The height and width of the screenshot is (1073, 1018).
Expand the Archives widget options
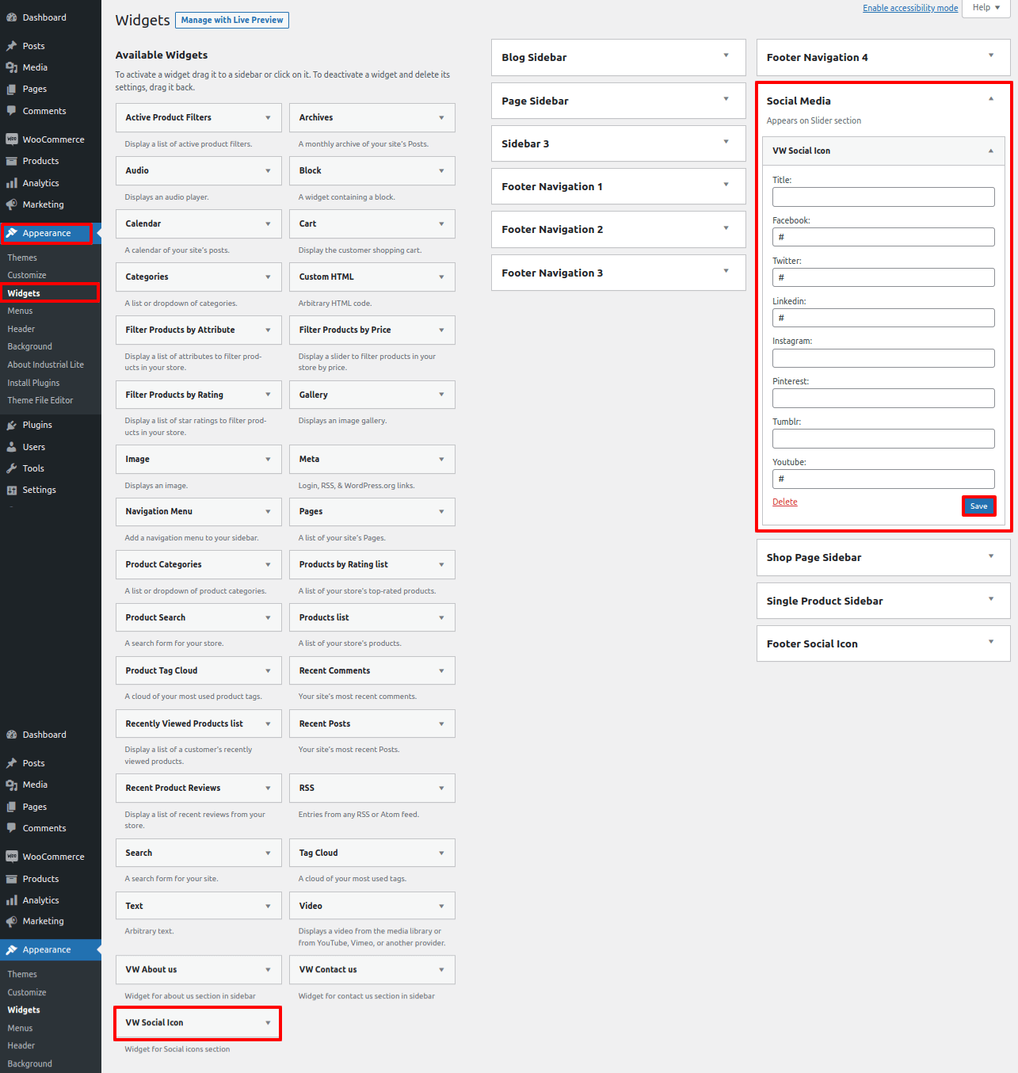[441, 118]
